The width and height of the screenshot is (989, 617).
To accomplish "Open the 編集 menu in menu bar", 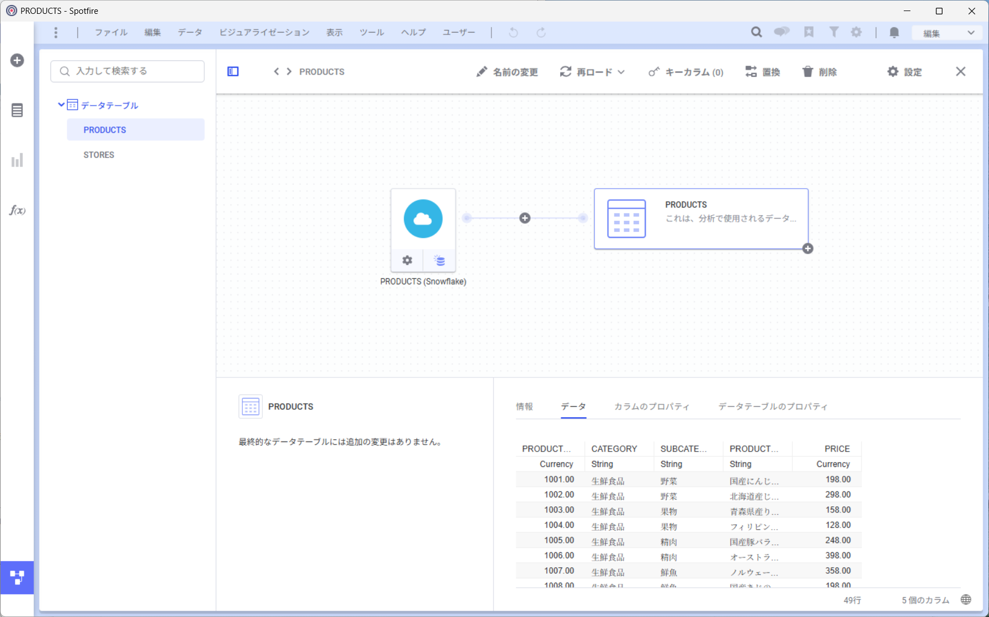I will tap(153, 33).
